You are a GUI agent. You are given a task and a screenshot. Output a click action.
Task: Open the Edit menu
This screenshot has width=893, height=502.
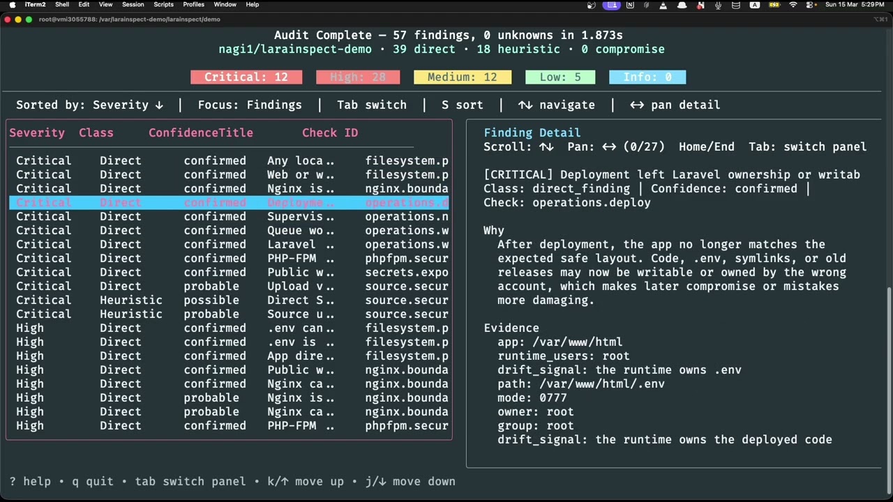coord(84,4)
